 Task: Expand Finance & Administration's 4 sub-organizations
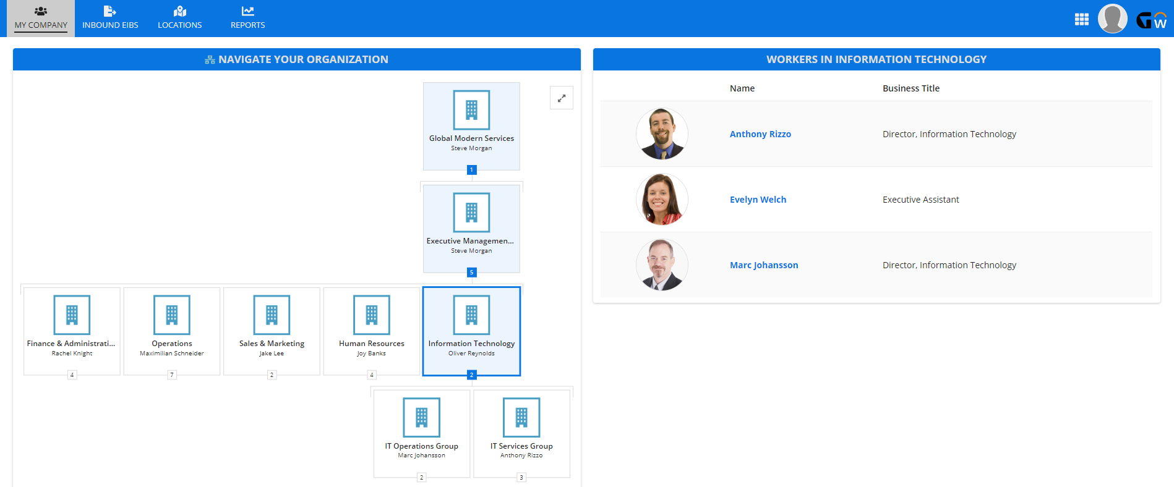tap(72, 375)
